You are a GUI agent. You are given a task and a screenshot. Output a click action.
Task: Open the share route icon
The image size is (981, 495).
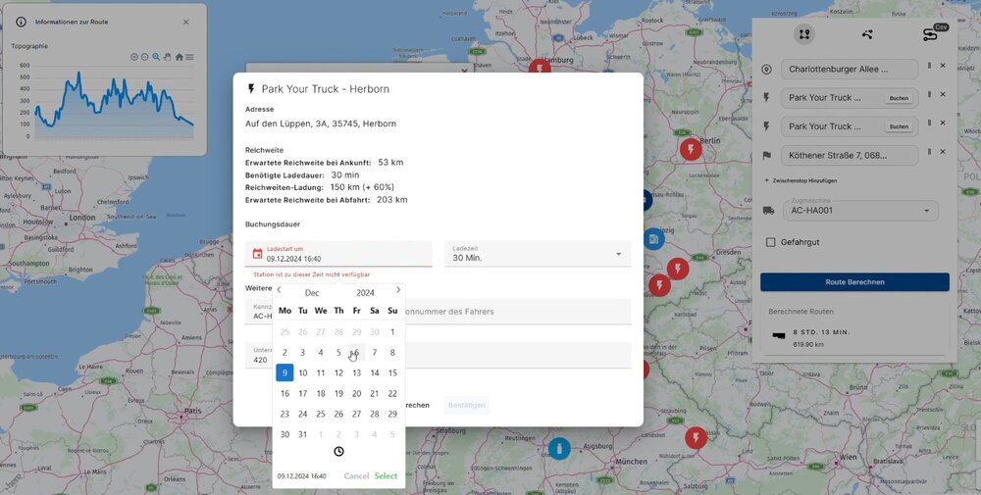tap(867, 34)
